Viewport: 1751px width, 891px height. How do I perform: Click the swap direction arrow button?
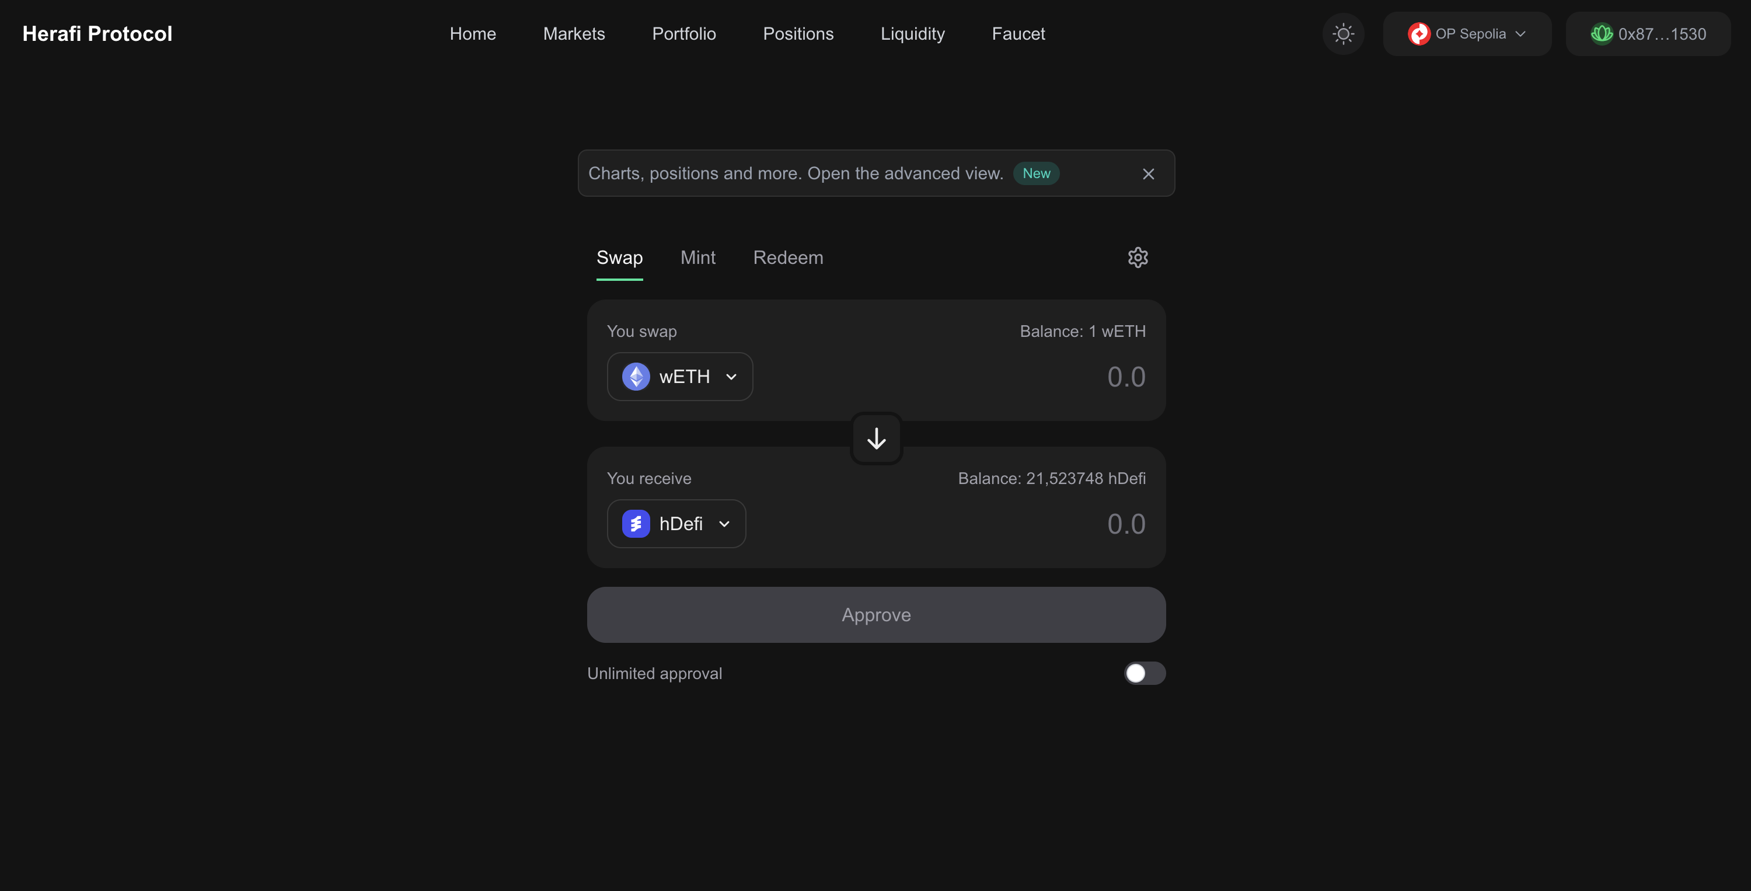tap(876, 438)
